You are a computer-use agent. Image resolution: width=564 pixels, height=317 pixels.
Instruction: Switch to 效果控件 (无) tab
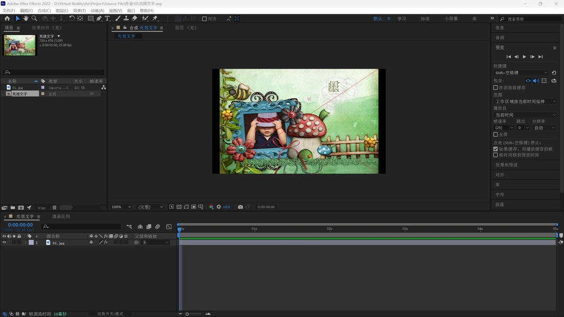click(x=47, y=27)
